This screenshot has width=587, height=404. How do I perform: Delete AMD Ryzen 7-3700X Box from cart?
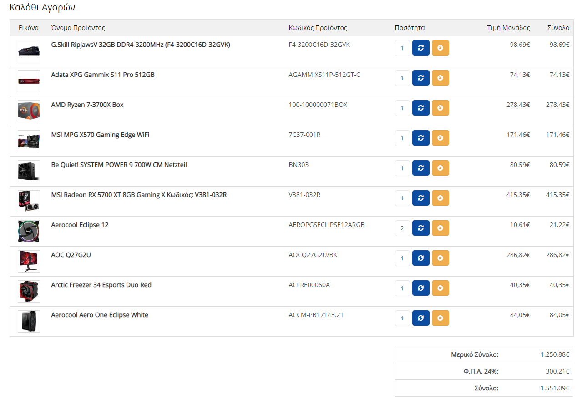pyautogui.click(x=440, y=108)
